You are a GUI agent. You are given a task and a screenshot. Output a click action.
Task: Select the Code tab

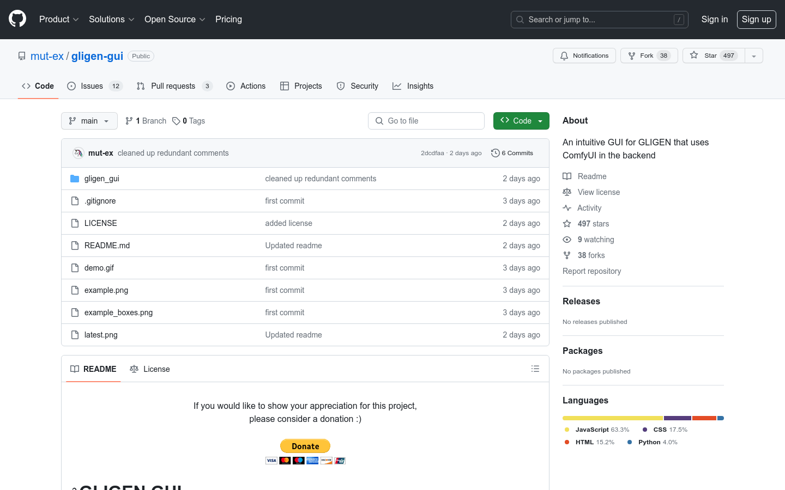coord(38,86)
